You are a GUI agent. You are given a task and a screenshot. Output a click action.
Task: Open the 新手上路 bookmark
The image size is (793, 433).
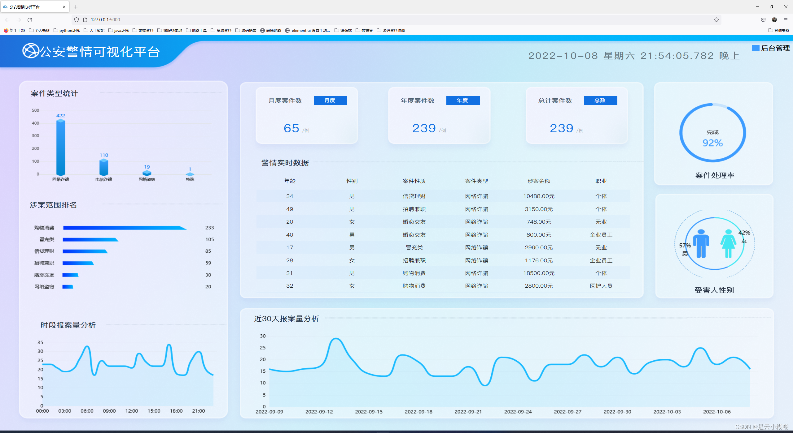click(14, 30)
